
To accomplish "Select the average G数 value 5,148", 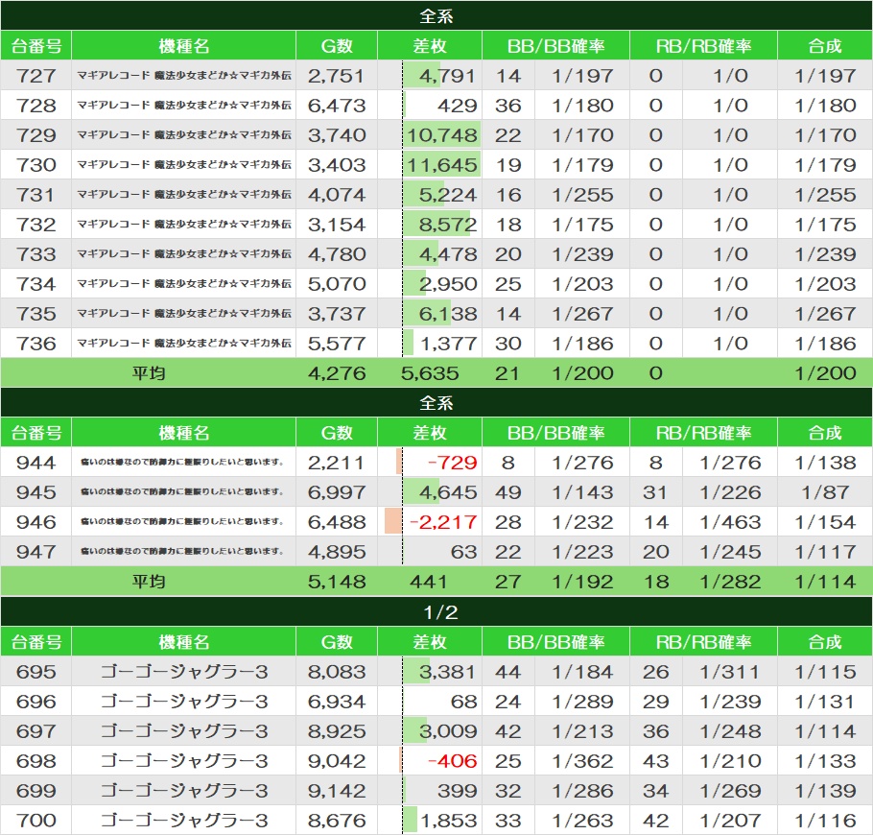I will point(337,583).
